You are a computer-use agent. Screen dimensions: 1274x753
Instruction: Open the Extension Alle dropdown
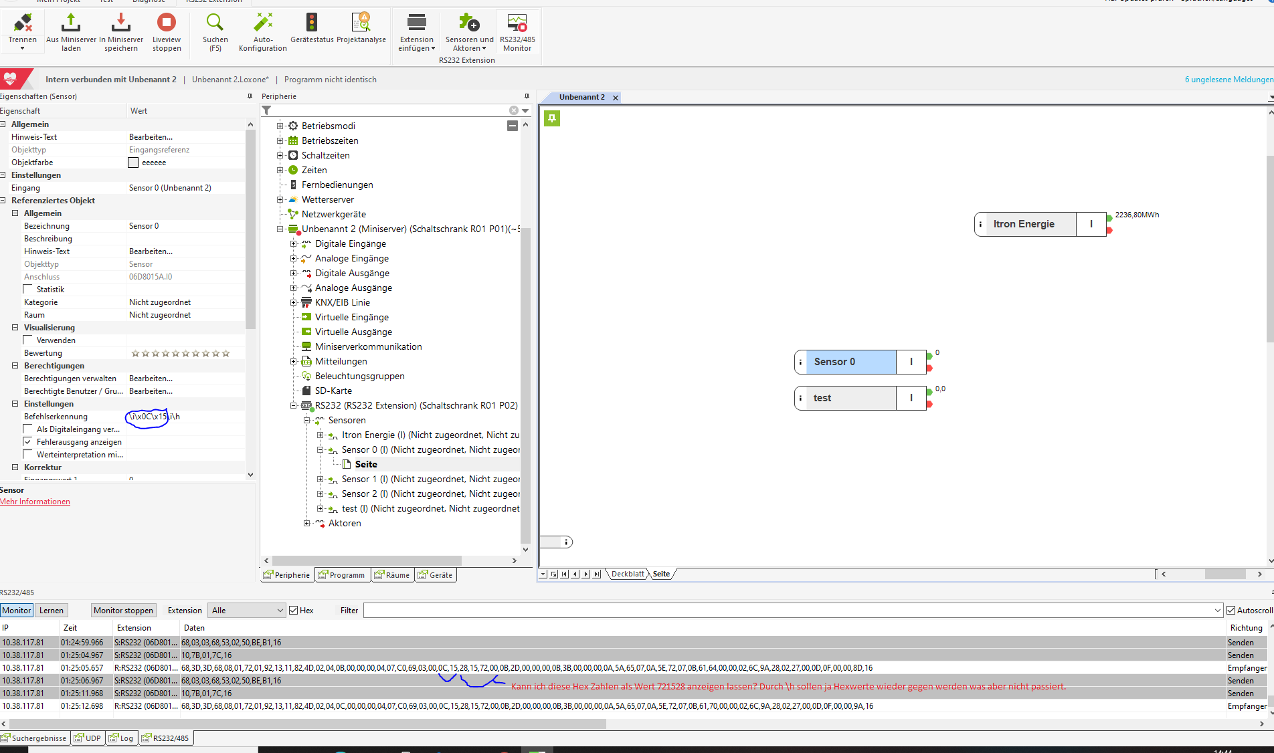pyautogui.click(x=248, y=611)
